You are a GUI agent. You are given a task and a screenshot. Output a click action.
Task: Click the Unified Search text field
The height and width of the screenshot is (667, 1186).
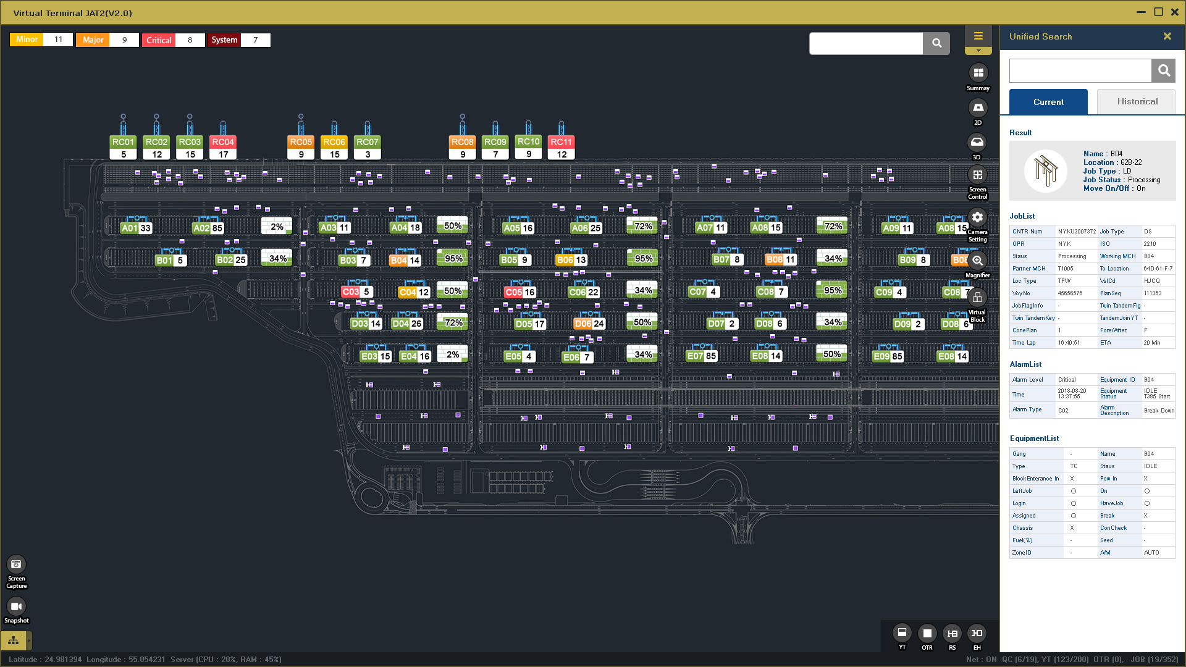[x=1080, y=71]
